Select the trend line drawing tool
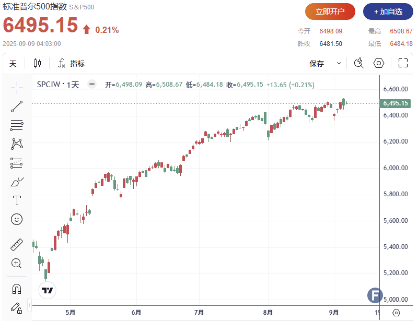418x321 pixels. [17, 106]
